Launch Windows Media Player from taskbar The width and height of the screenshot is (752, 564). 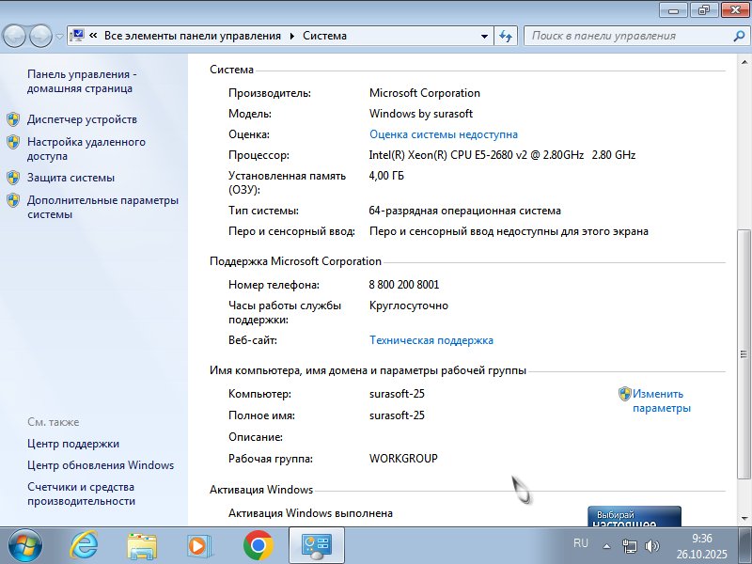pos(199,544)
